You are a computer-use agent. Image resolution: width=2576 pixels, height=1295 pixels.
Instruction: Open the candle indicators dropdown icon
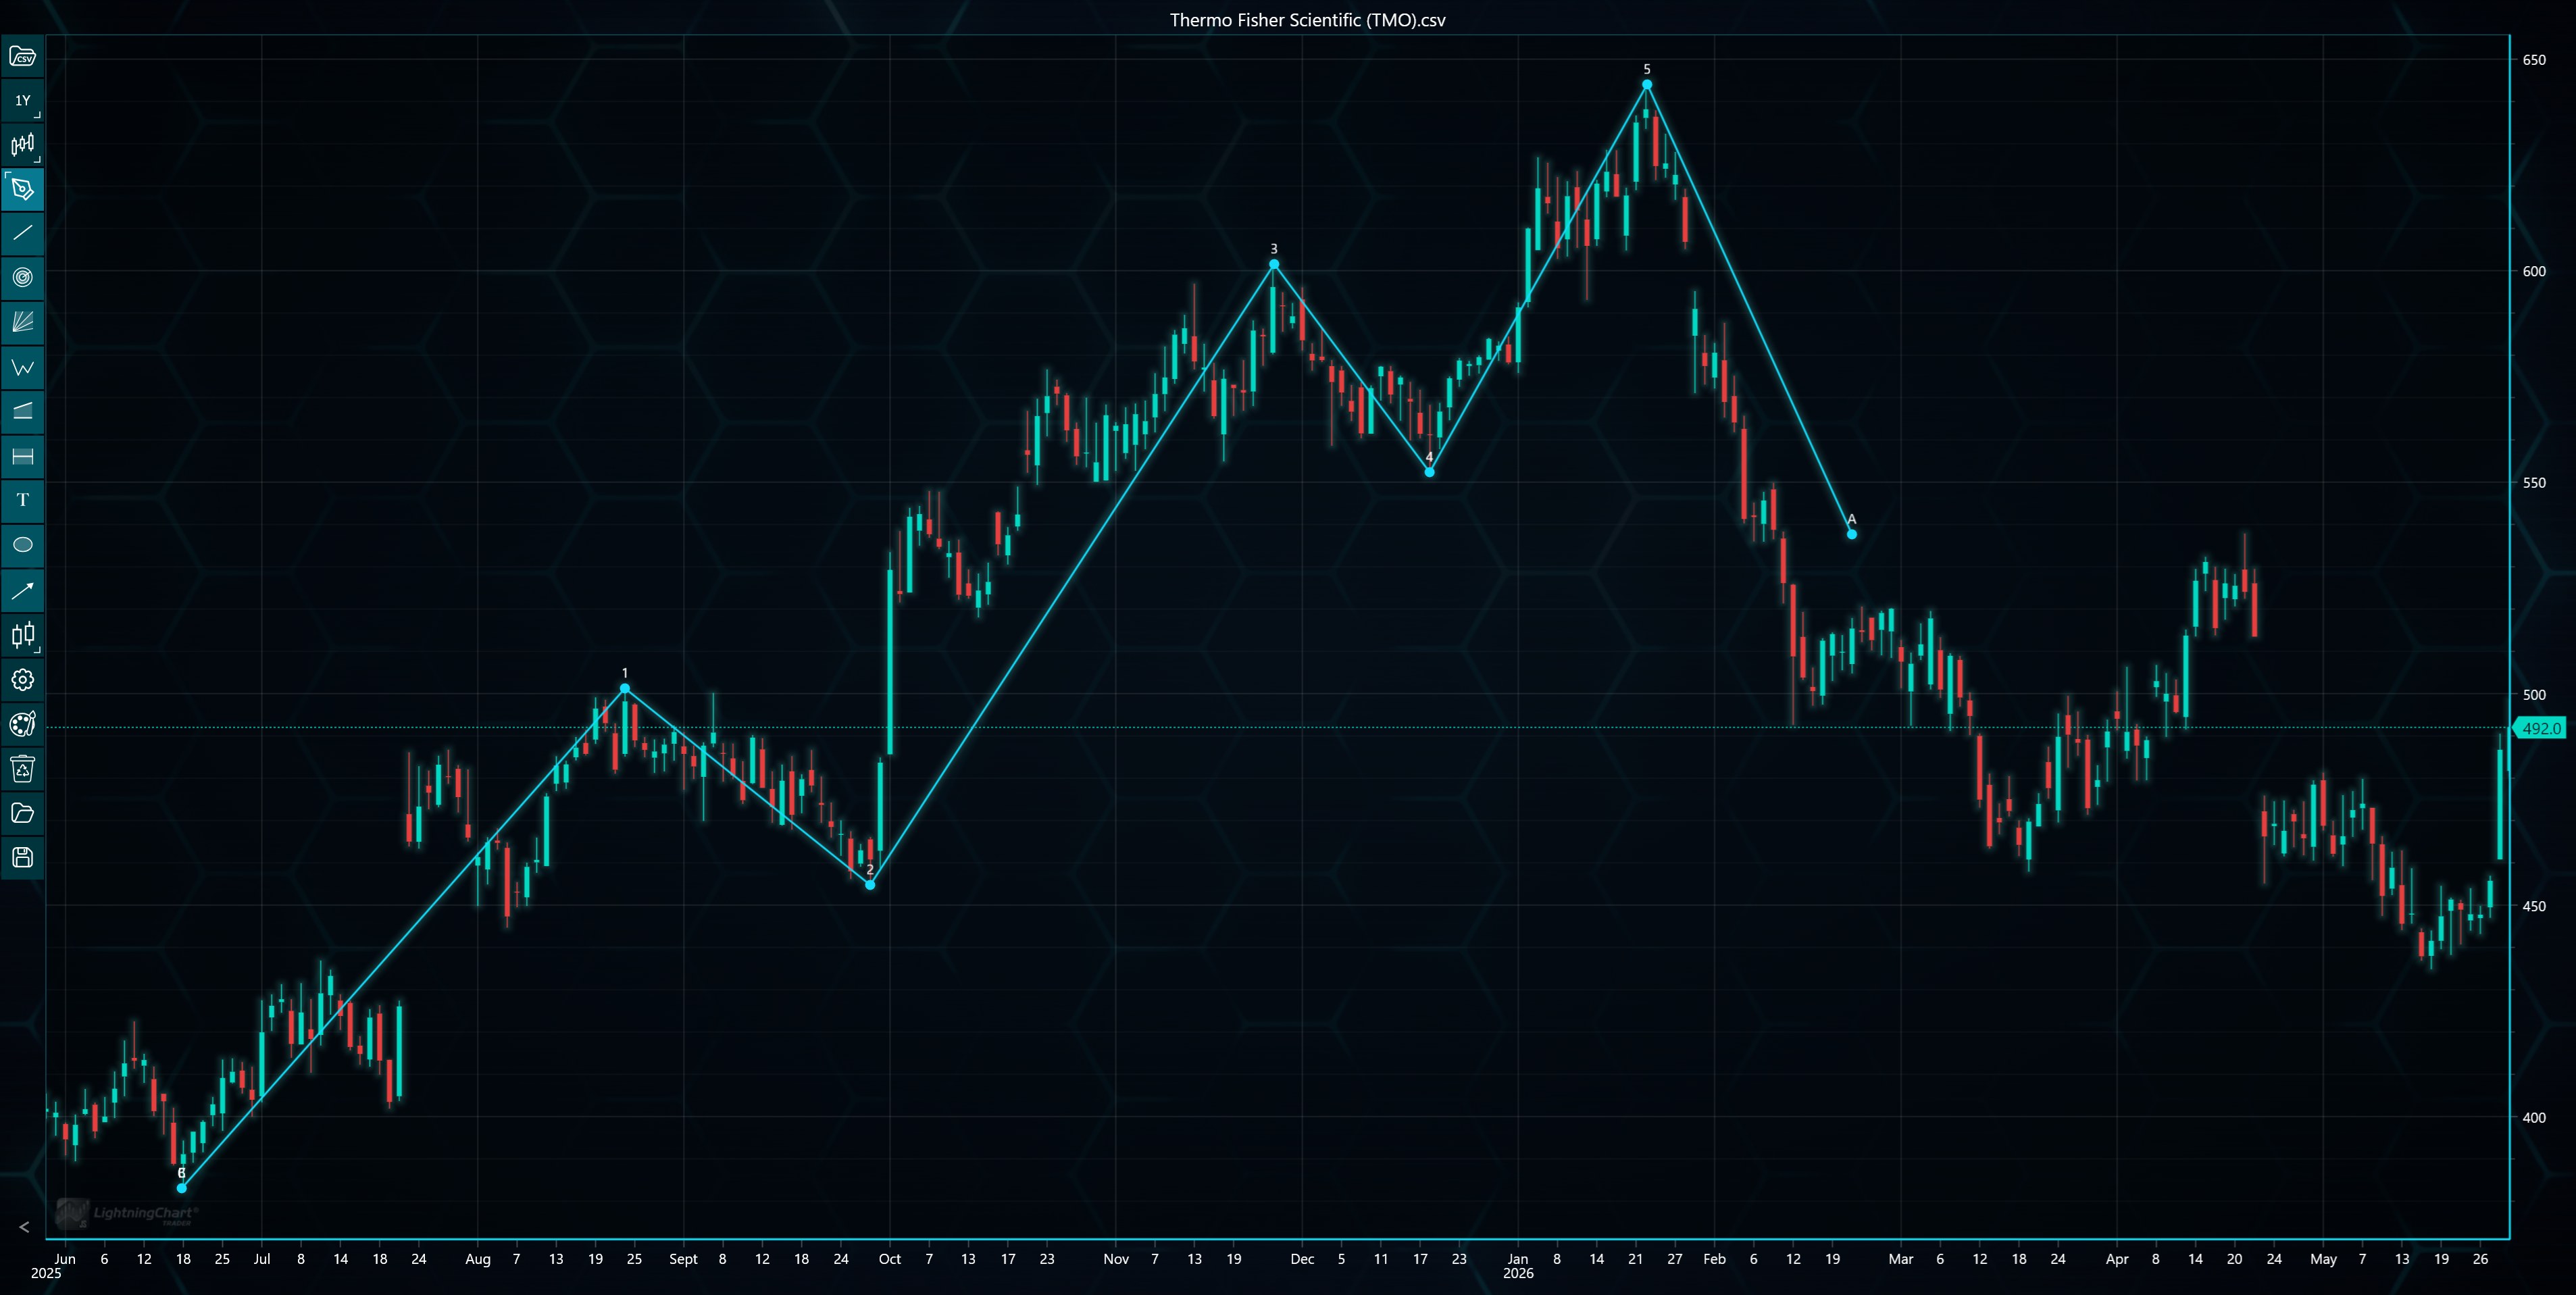click(22, 635)
